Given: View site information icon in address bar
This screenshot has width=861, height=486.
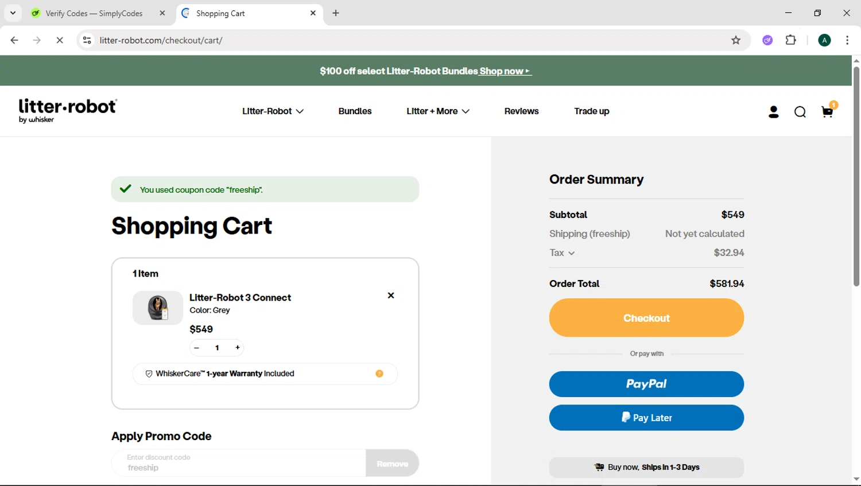Looking at the screenshot, I should pyautogui.click(x=87, y=40).
